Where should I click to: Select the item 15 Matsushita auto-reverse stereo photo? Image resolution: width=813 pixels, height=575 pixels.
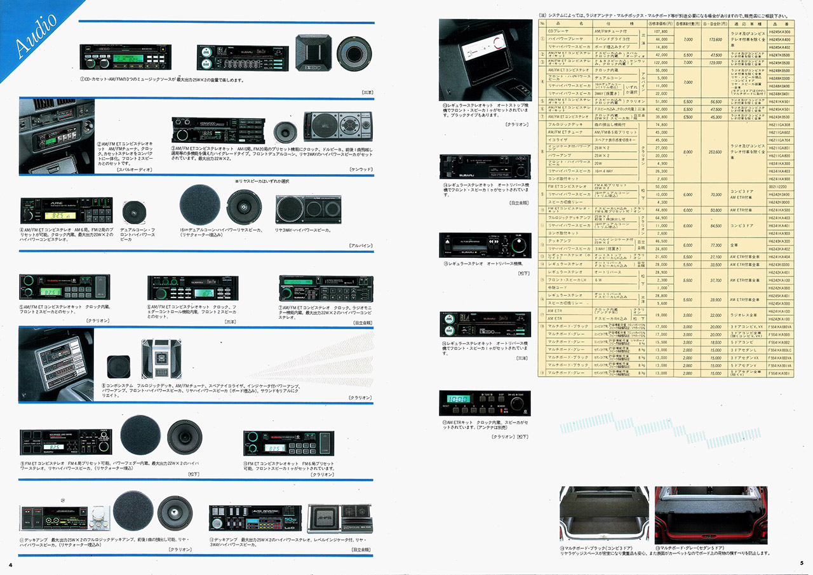coord(485,246)
